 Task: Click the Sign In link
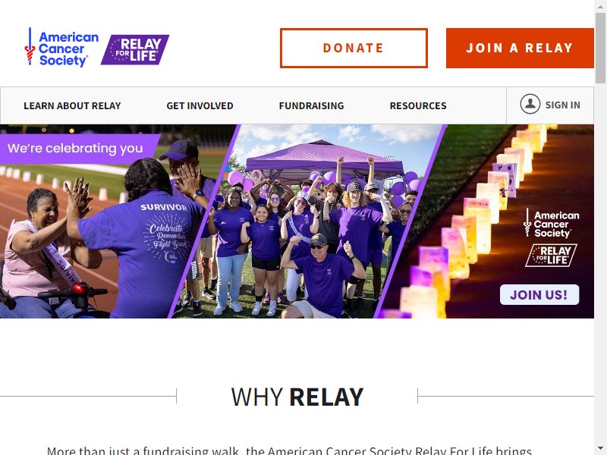point(562,105)
